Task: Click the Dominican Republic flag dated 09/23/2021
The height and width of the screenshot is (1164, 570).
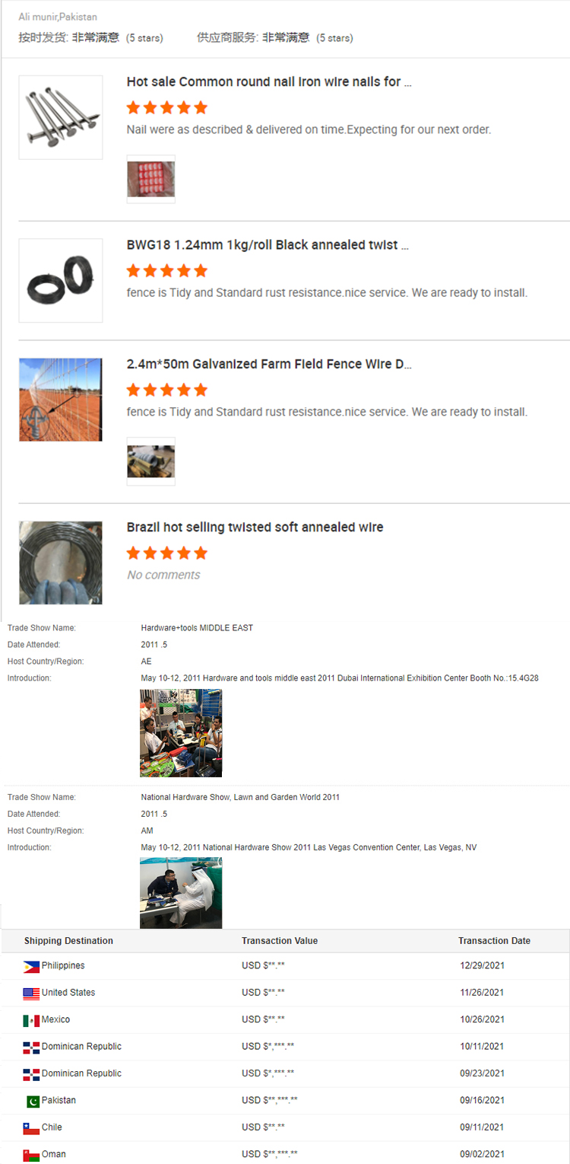Action: [x=31, y=1075]
